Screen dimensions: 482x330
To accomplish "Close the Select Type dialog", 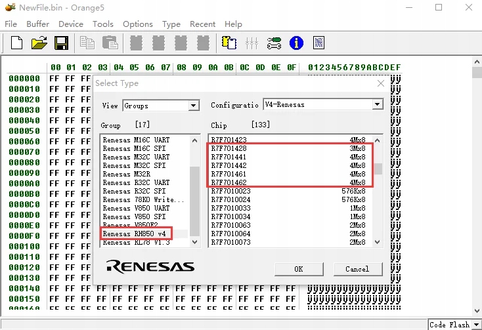I will click(x=381, y=83).
